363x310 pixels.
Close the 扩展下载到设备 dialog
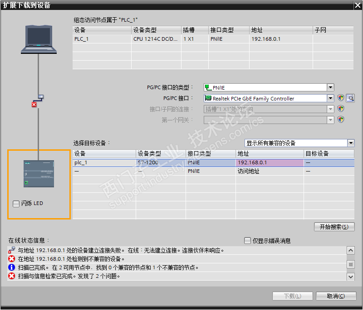(x=358, y=5)
